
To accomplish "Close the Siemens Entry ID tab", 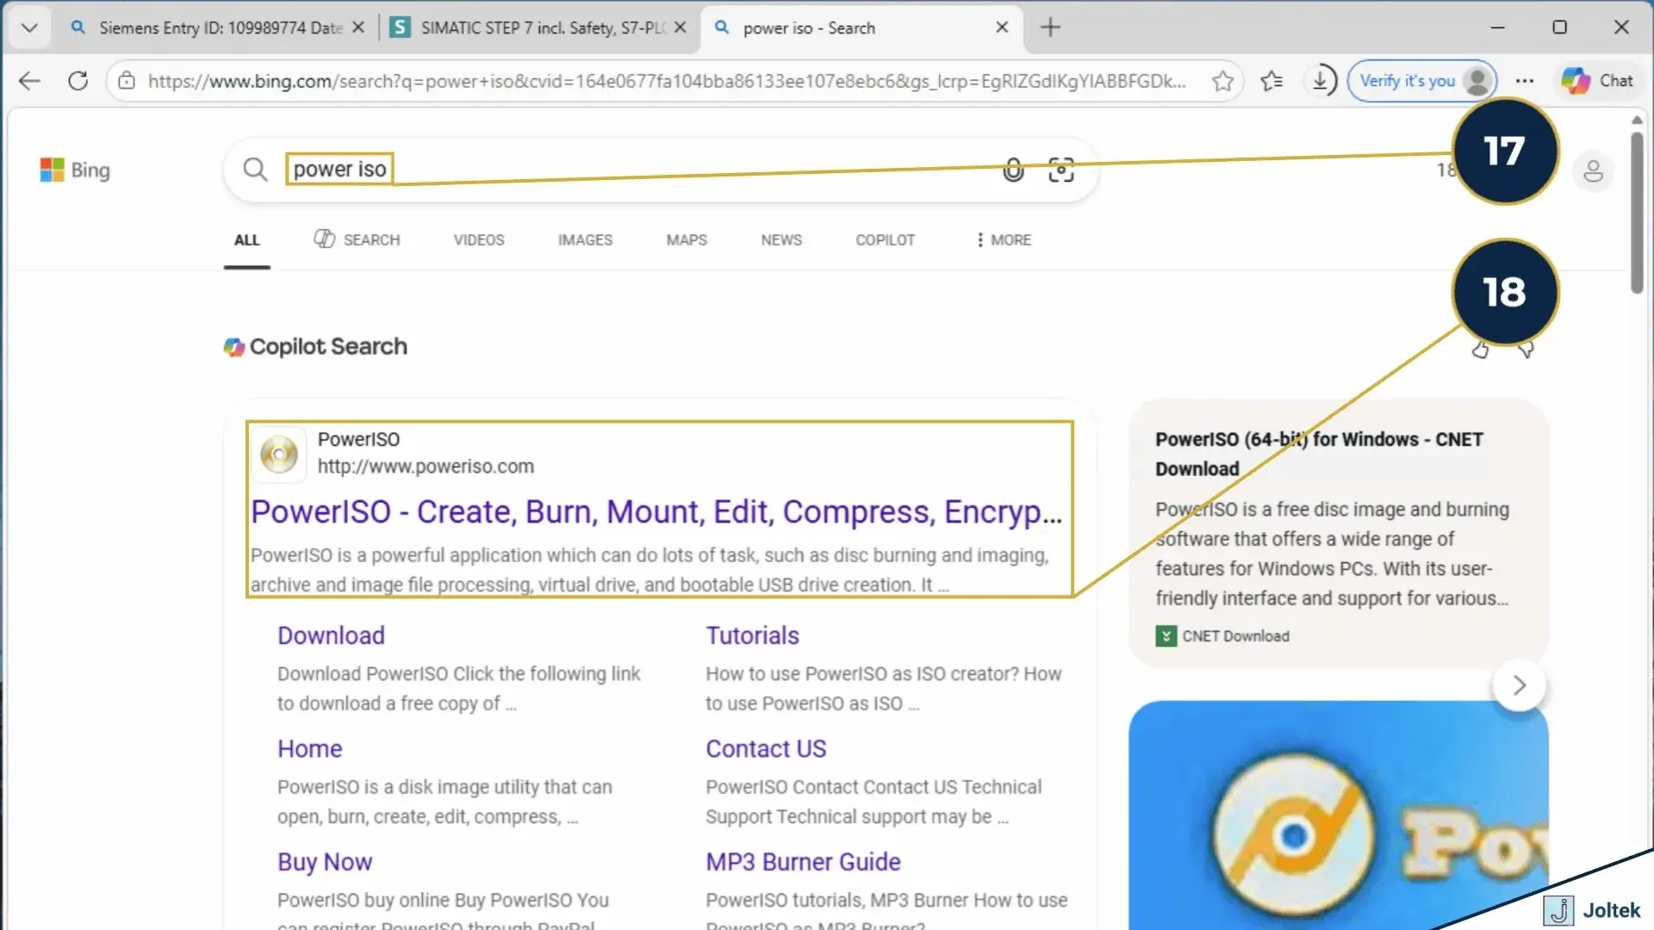I will (x=358, y=28).
